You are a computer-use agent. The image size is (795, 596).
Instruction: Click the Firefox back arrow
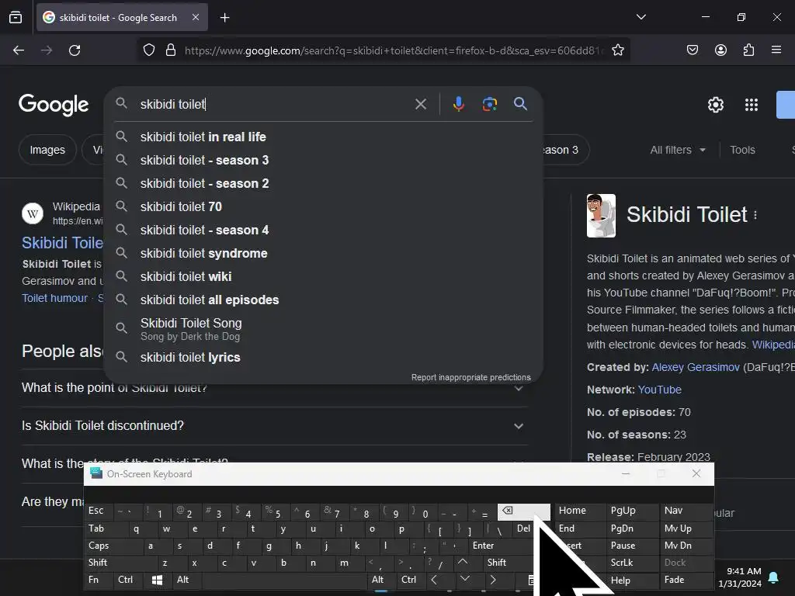[19, 50]
